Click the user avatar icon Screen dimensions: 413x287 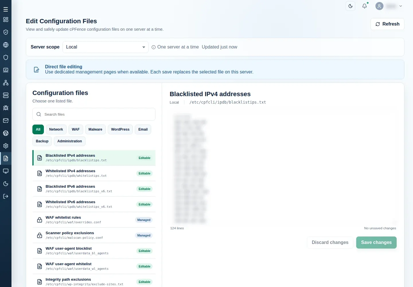click(379, 6)
